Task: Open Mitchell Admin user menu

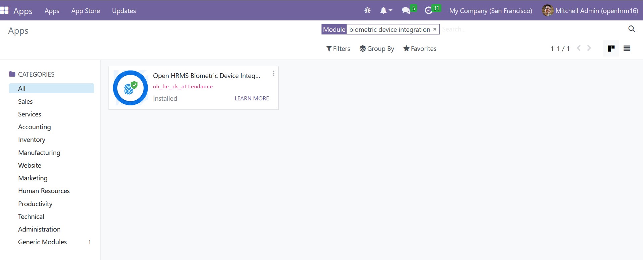Action: 590,11
